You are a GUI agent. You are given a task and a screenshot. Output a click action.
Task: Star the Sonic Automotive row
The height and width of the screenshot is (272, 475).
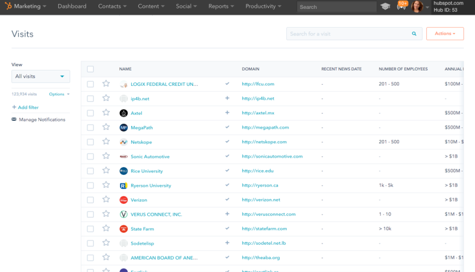coord(106,156)
